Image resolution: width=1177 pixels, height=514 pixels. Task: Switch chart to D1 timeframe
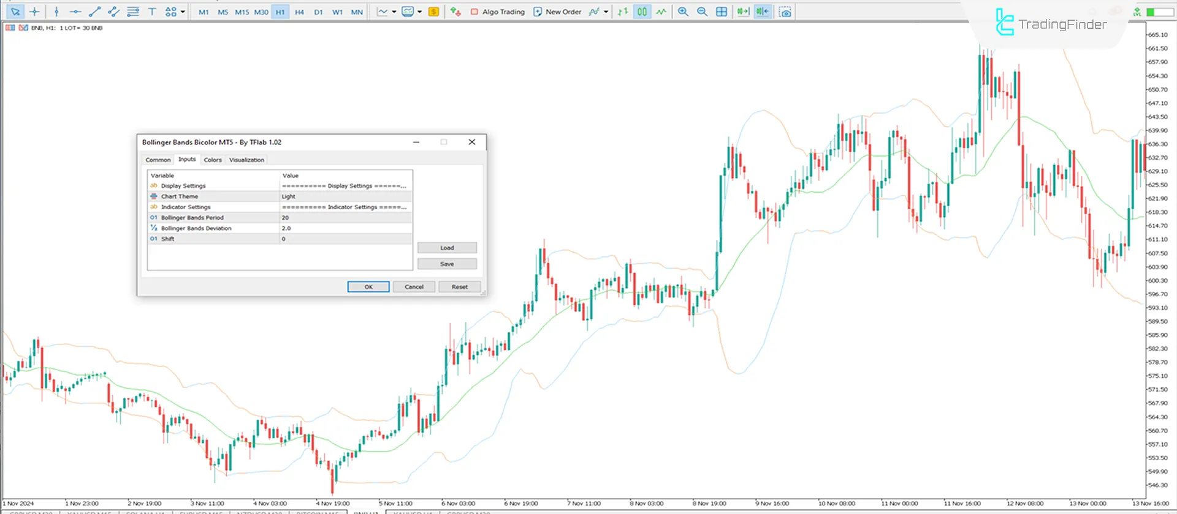pyautogui.click(x=318, y=12)
